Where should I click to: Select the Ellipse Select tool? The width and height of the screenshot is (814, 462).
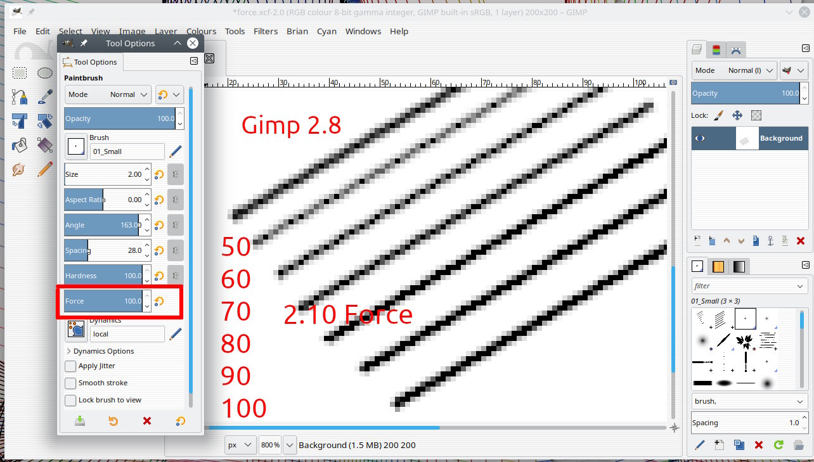tap(44, 73)
